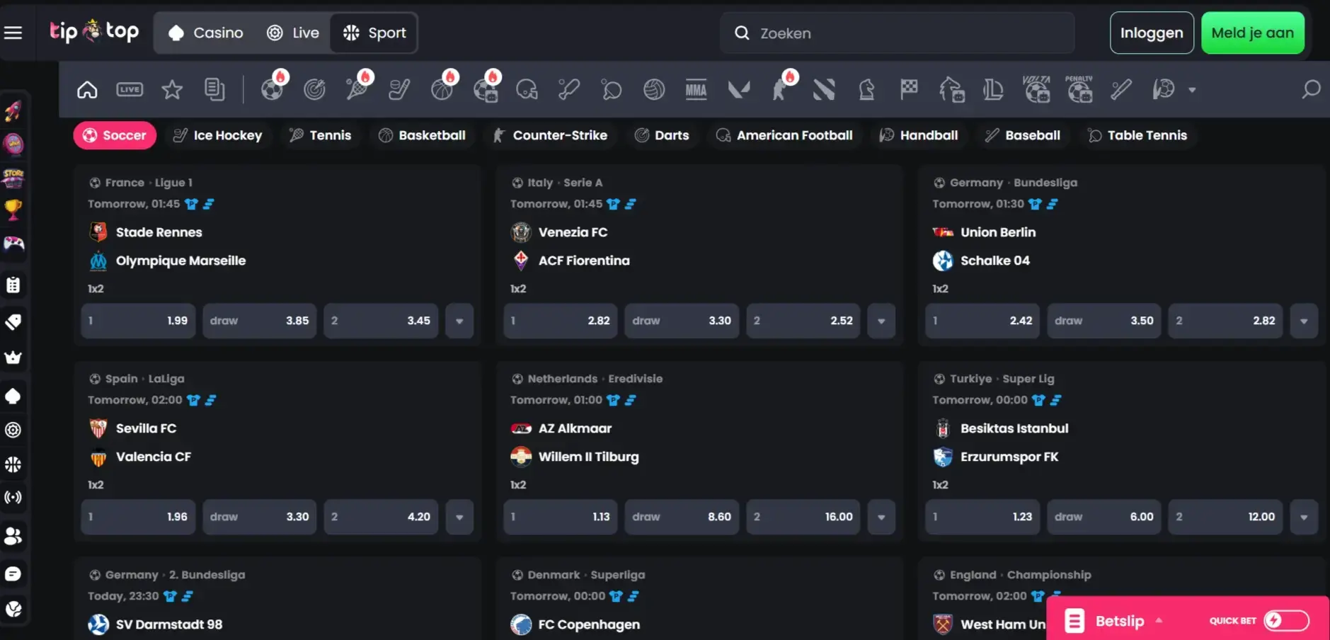Open the Store icon in sidebar

point(13,177)
